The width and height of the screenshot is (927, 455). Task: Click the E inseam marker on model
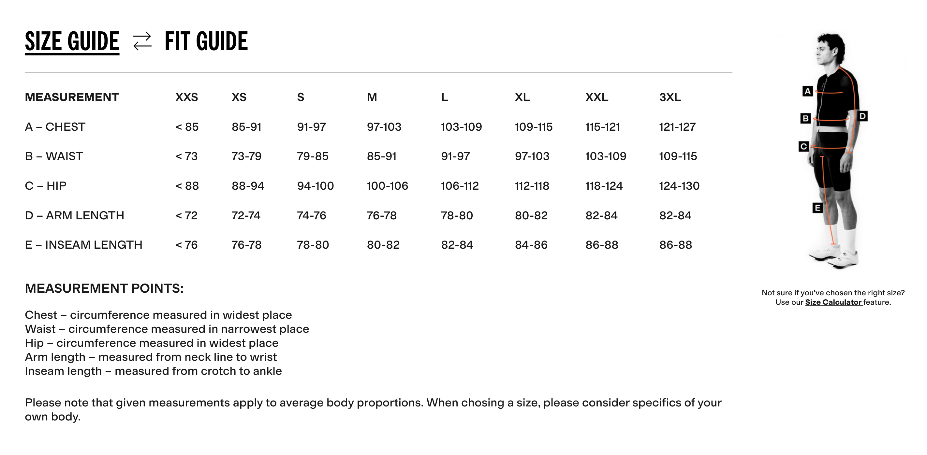(817, 208)
